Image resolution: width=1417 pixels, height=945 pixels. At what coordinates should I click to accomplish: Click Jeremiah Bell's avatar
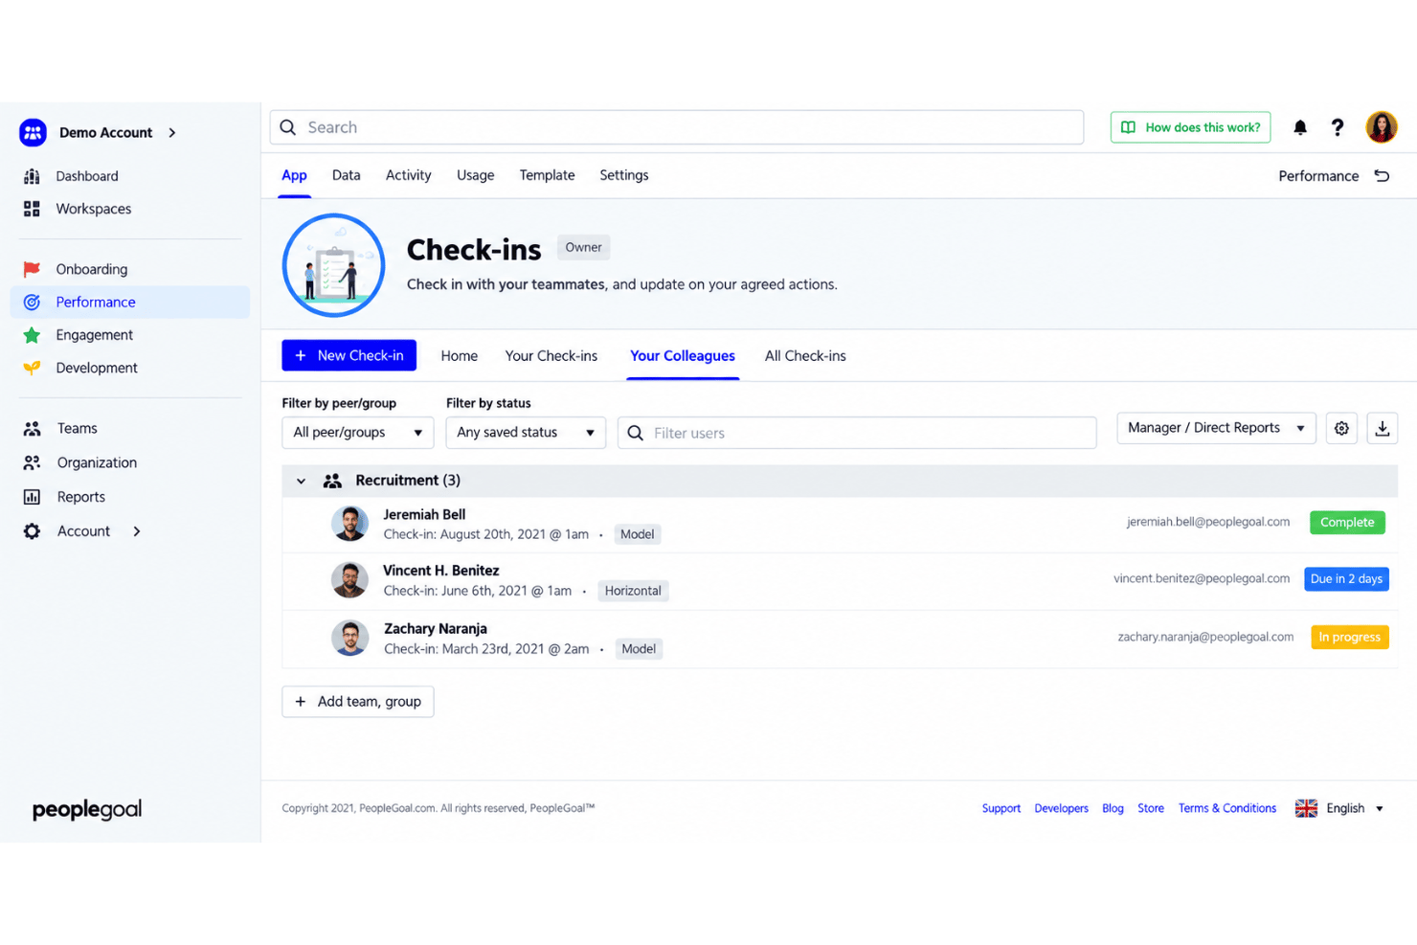coord(349,524)
